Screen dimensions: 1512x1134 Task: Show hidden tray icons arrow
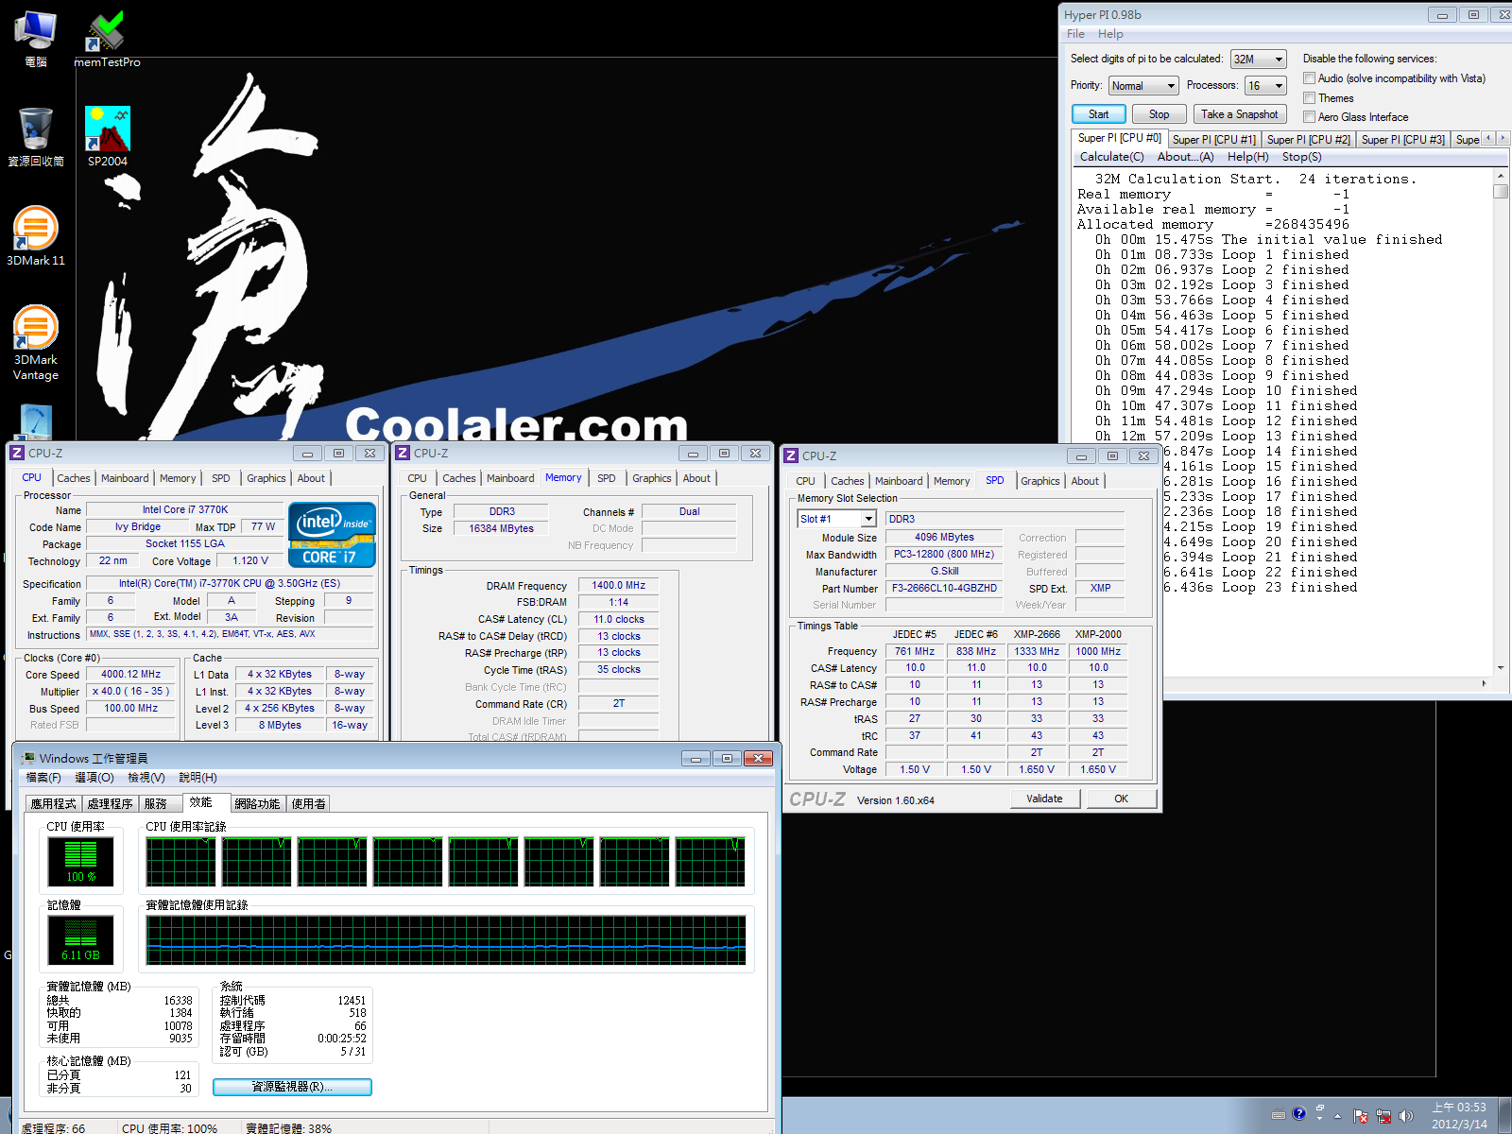click(x=1337, y=1116)
